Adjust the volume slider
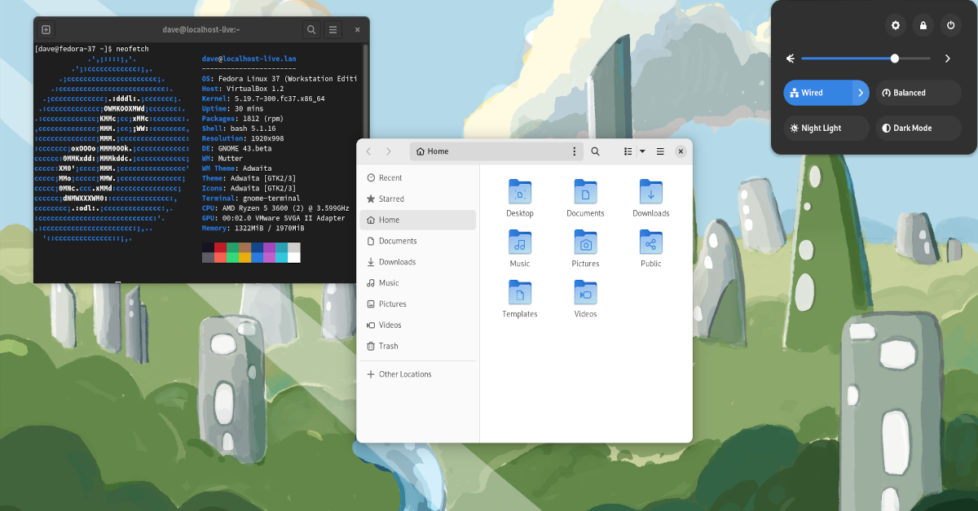This screenshot has width=978, height=511. tap(895, 59)
